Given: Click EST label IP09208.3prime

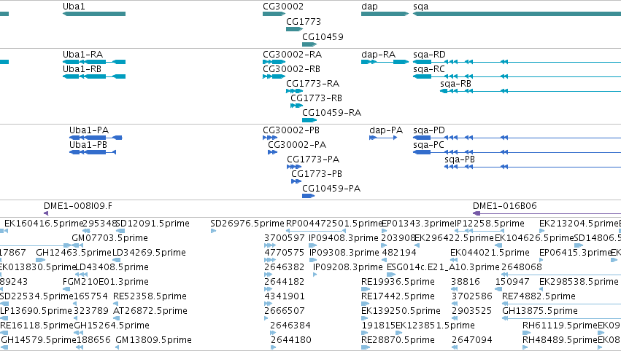Looking at the screenshot, I should click(348, 267).
